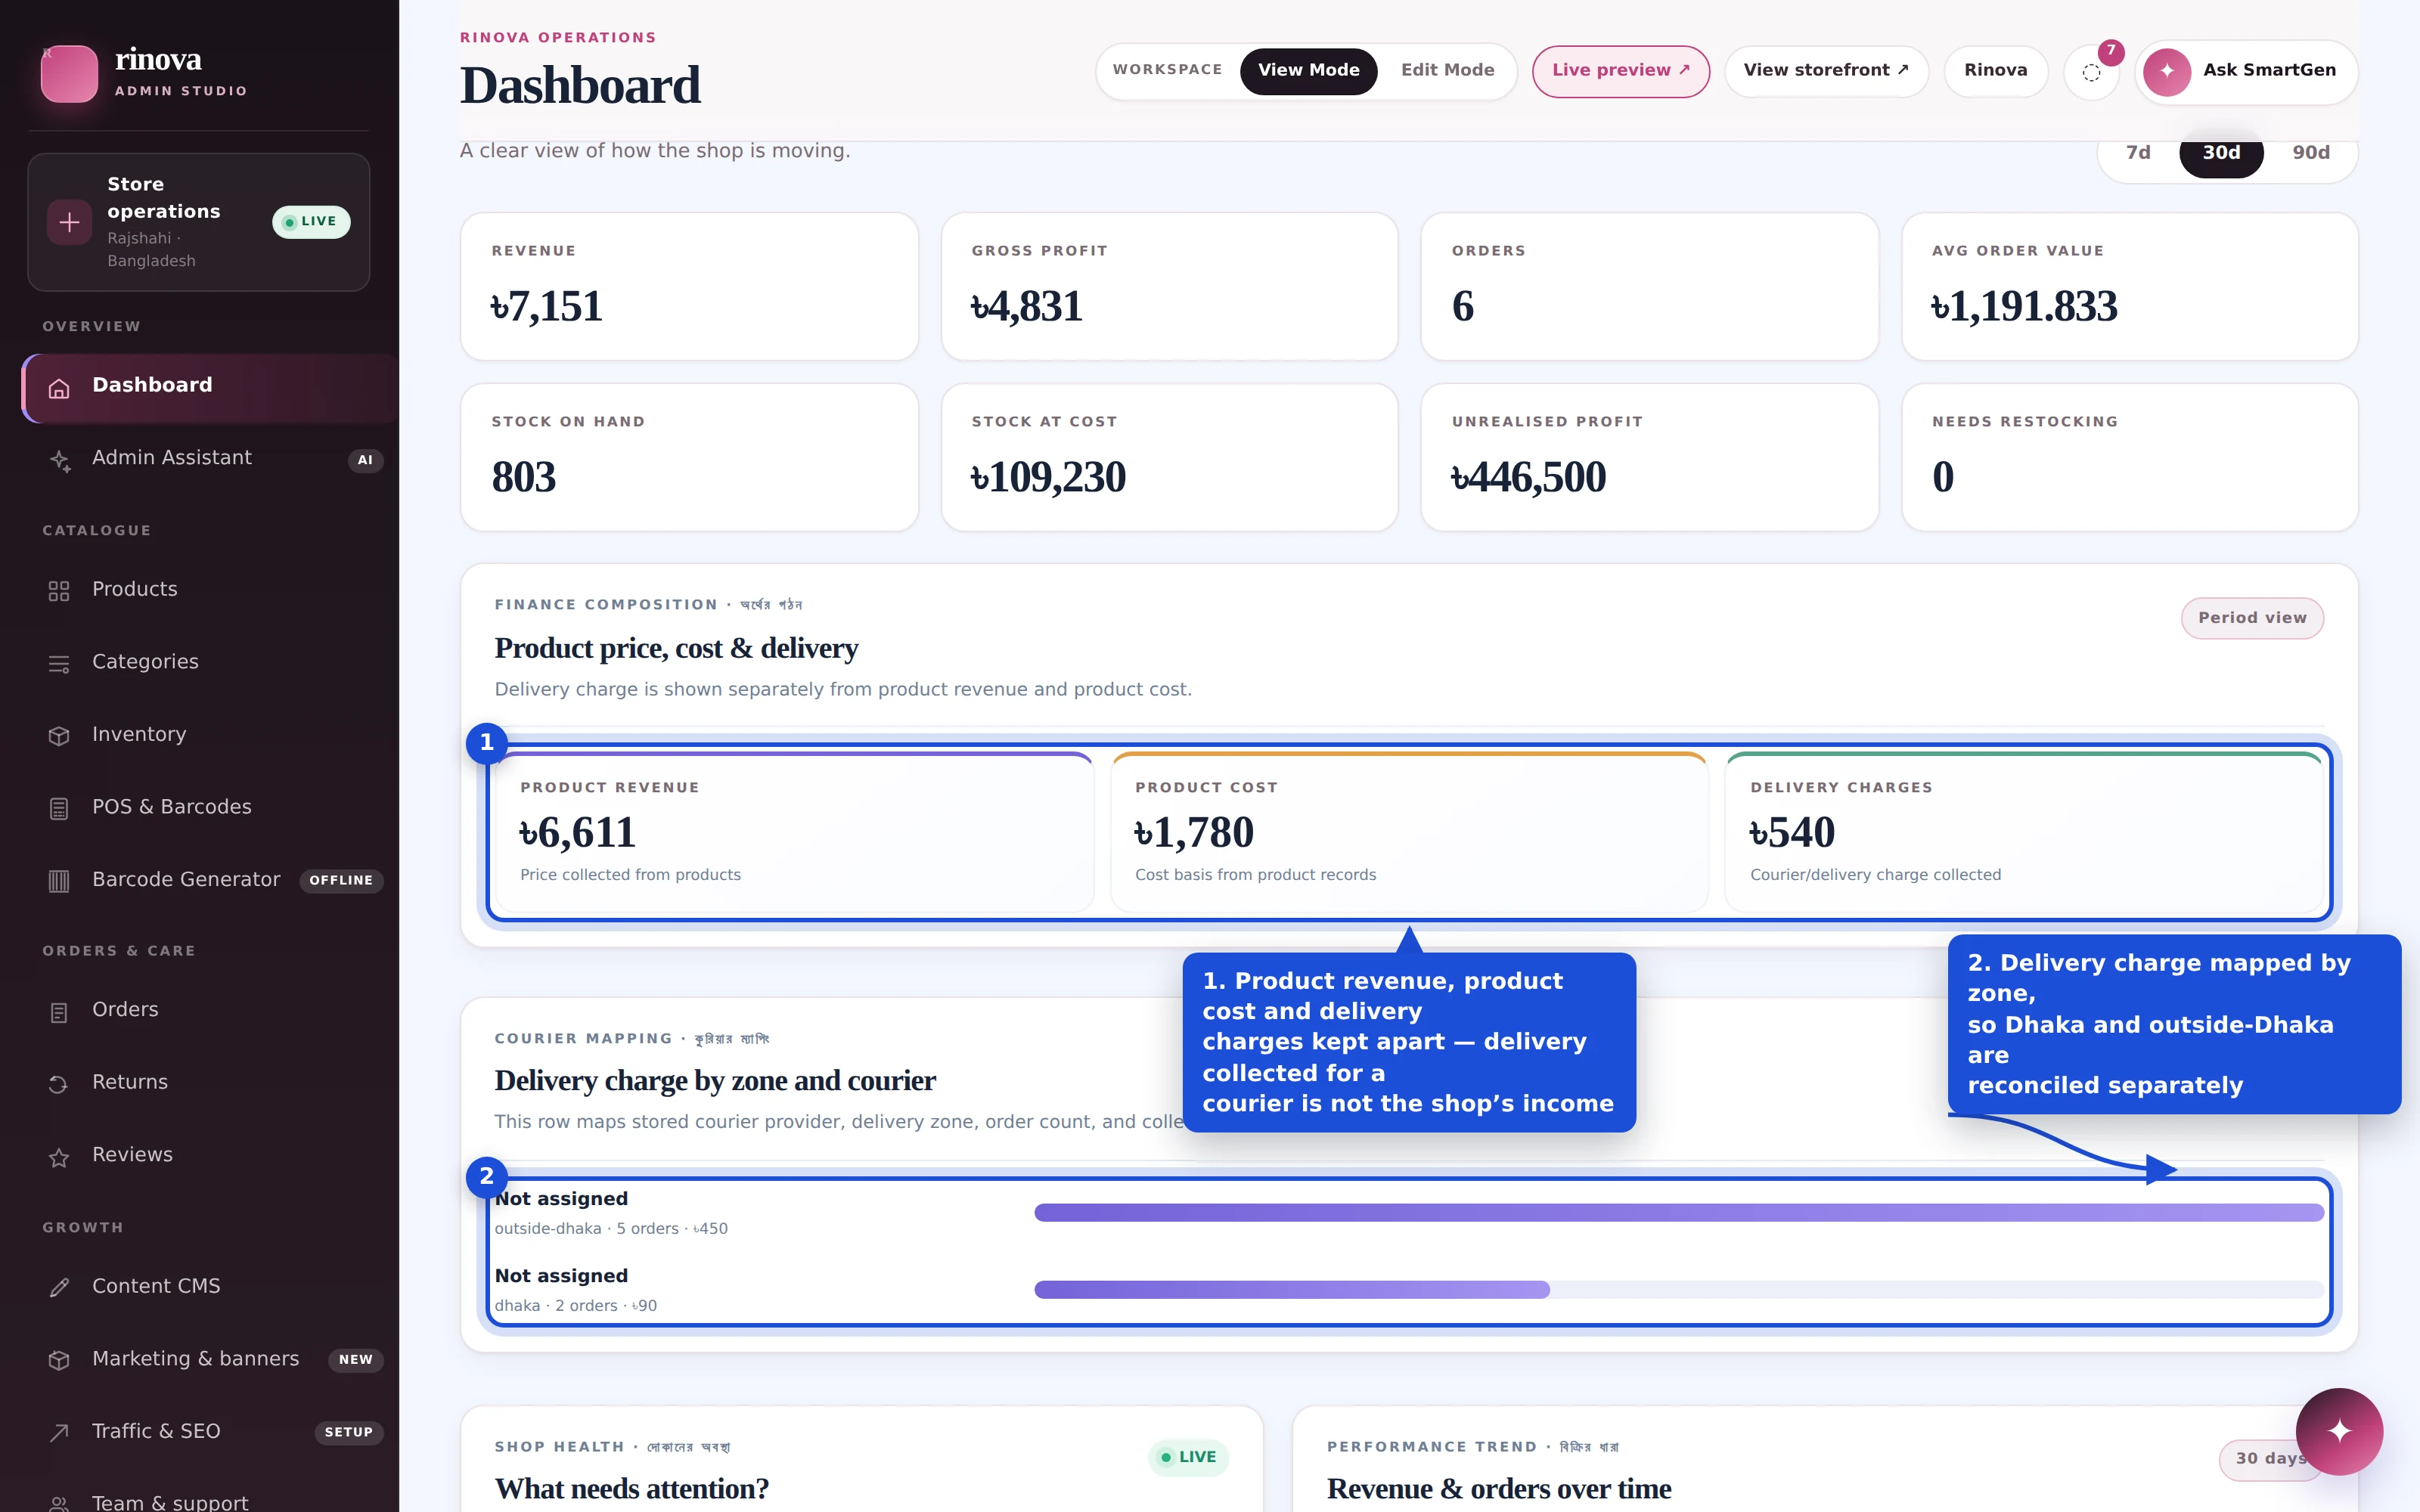Viewport: 2420px width, 1512px height.
Task: Click the Categories list icon
Action: point(59,664)
